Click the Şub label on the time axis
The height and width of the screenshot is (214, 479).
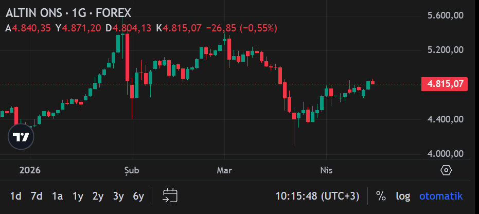(x=132, y=170)
